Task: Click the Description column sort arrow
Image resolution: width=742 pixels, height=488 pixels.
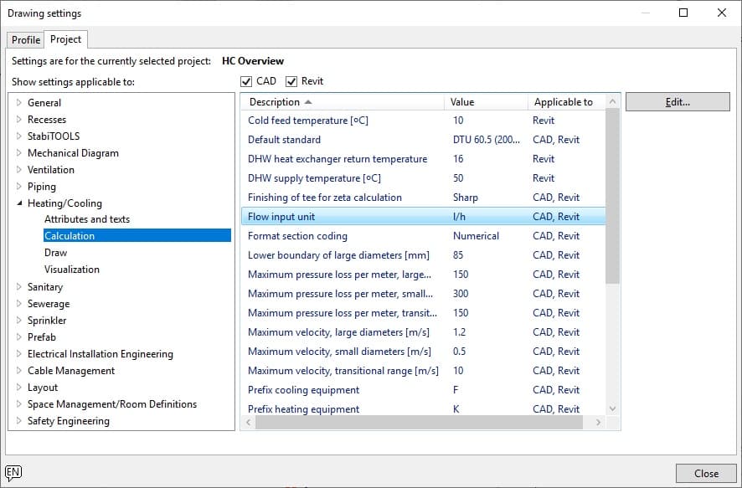Action: pos(308,102)
